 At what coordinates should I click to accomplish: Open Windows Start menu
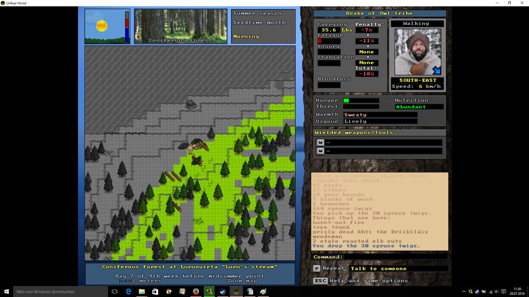click(x=7, y=291)
